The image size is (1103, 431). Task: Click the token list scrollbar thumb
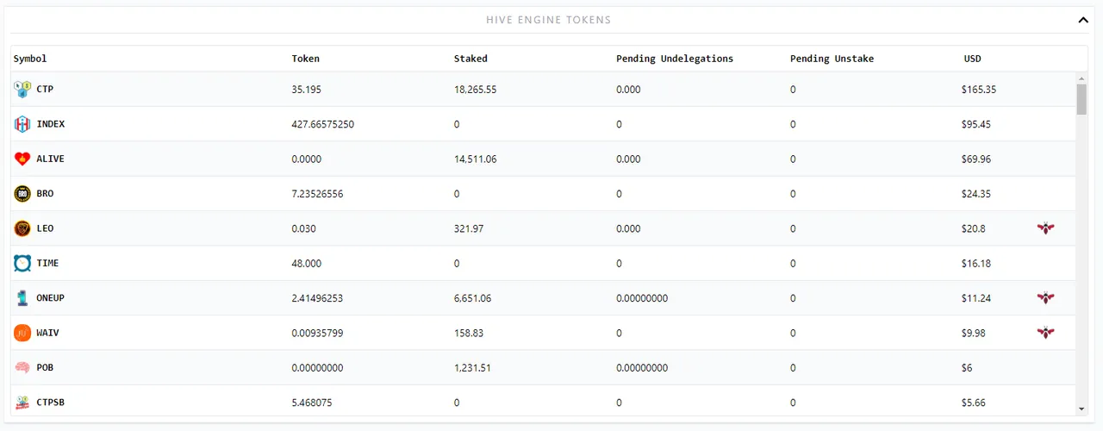1081,99
